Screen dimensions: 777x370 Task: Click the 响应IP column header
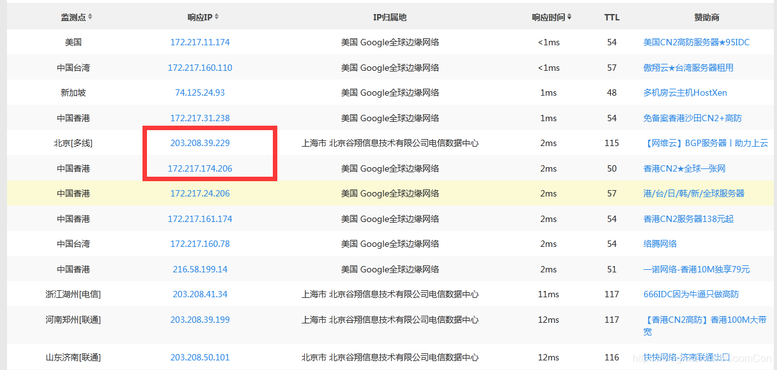pos(200,17)
